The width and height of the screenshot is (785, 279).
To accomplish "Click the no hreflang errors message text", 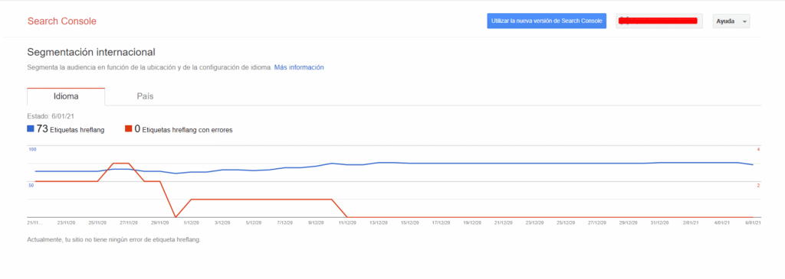I will pos(113,240).
